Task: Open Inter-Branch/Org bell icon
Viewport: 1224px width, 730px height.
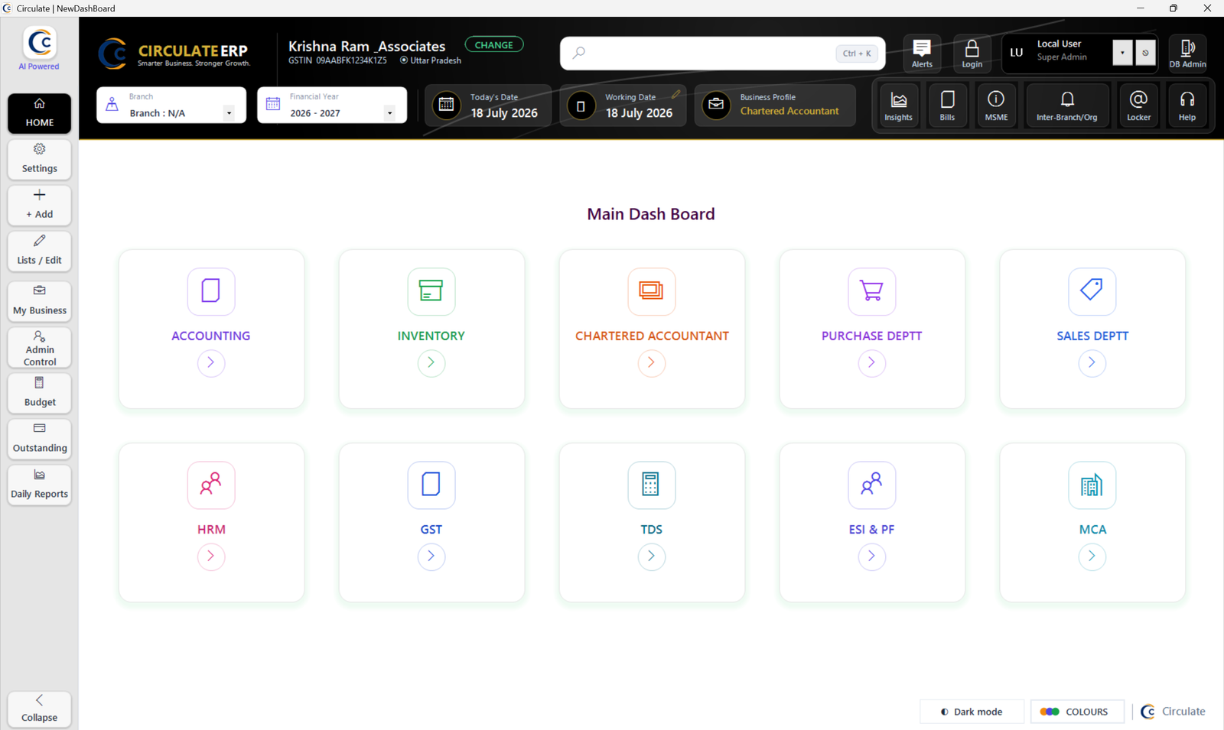Action: tap(1067, 105)
